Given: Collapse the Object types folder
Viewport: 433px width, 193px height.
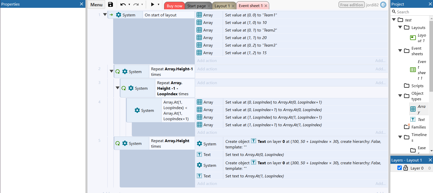Looking at the screenshot, I should 400,96.
